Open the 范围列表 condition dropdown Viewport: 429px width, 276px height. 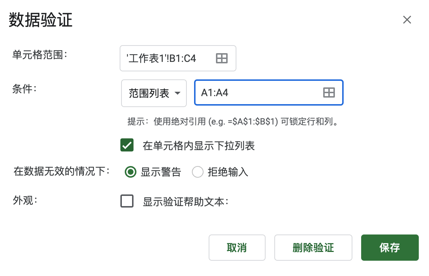click(154, 93)
